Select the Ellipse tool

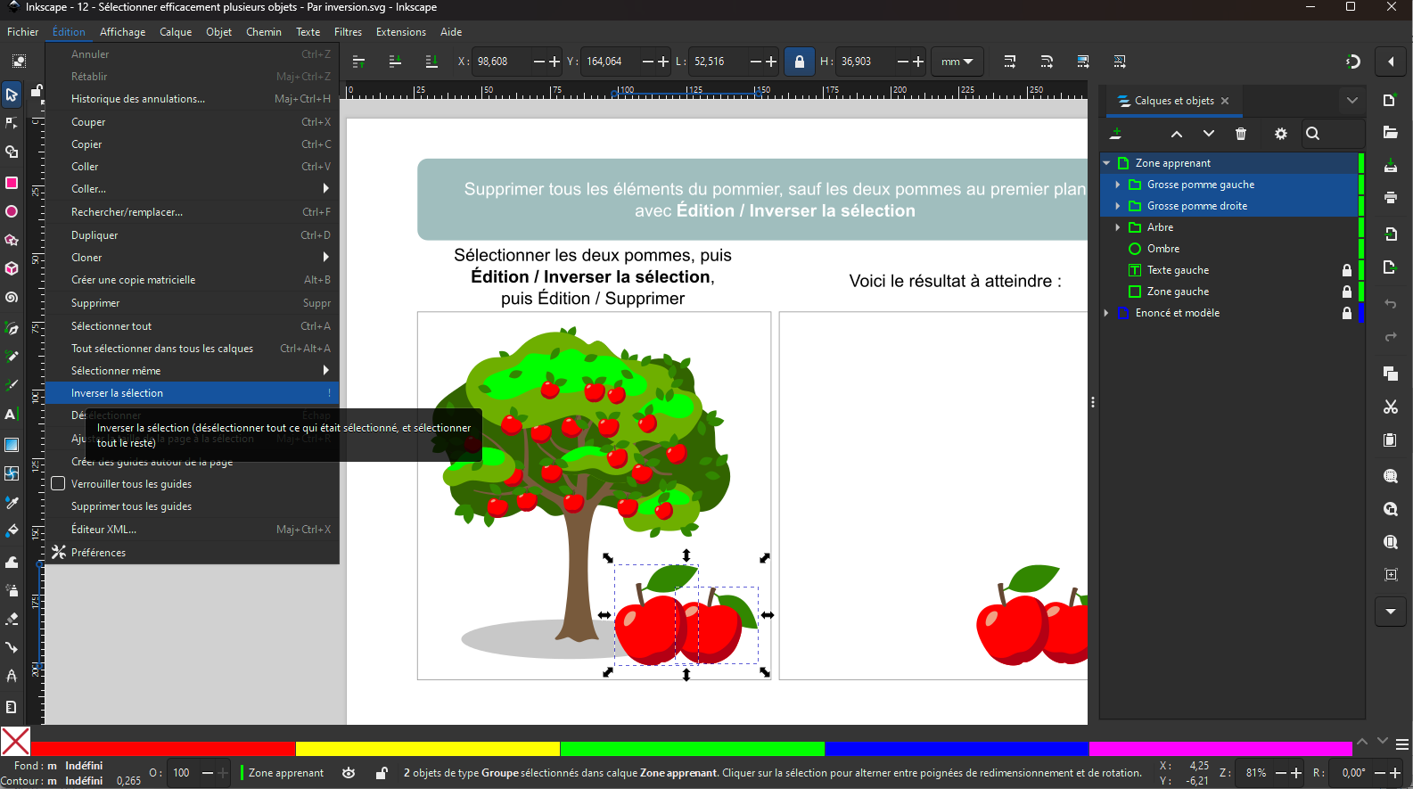pyautogui.click(x=12, y=211)
